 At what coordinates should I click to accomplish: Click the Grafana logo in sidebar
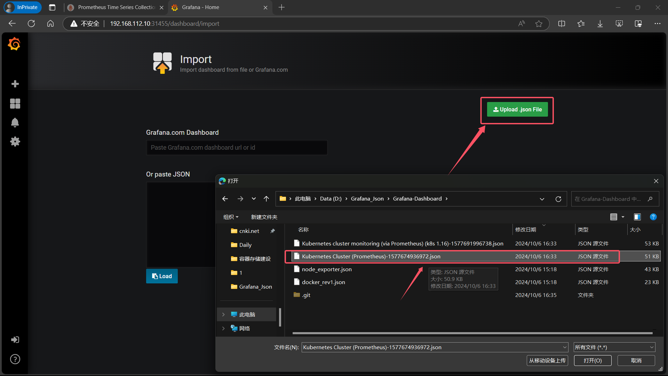[x=14, y=44]
